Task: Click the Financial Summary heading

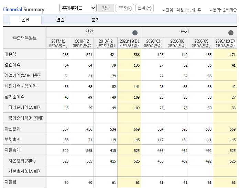Action: 24,9
